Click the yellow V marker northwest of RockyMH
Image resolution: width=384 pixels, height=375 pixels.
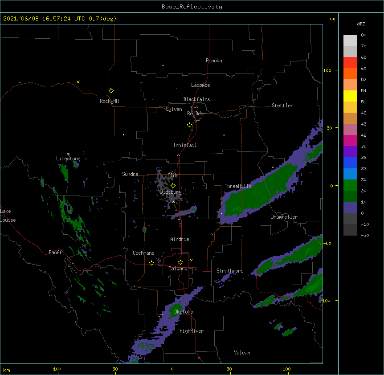(78, 82)
